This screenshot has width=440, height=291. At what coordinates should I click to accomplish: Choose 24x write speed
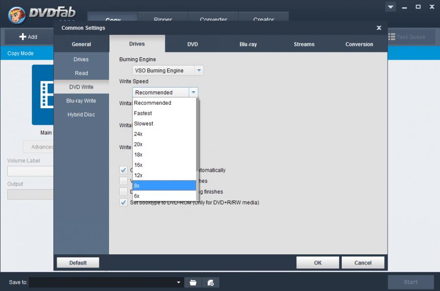tap(164, 134)
